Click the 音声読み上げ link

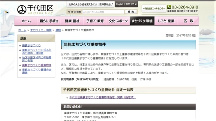pos(106,4)
